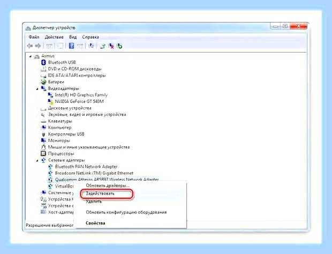This screenshot has width=332, height=254.
Task: Select Qualcomm Atheros AR5B97 Wireless Network Adapter
Action: [107, 179]
